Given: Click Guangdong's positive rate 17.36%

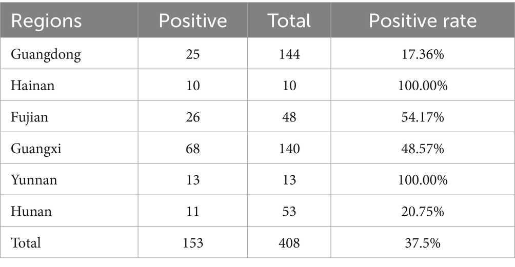Looking at the screenshot, I should (423, 55).
